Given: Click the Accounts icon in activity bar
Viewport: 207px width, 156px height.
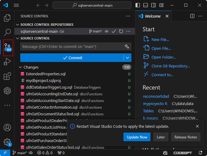Looking at the screenshot, I should 7,128.
